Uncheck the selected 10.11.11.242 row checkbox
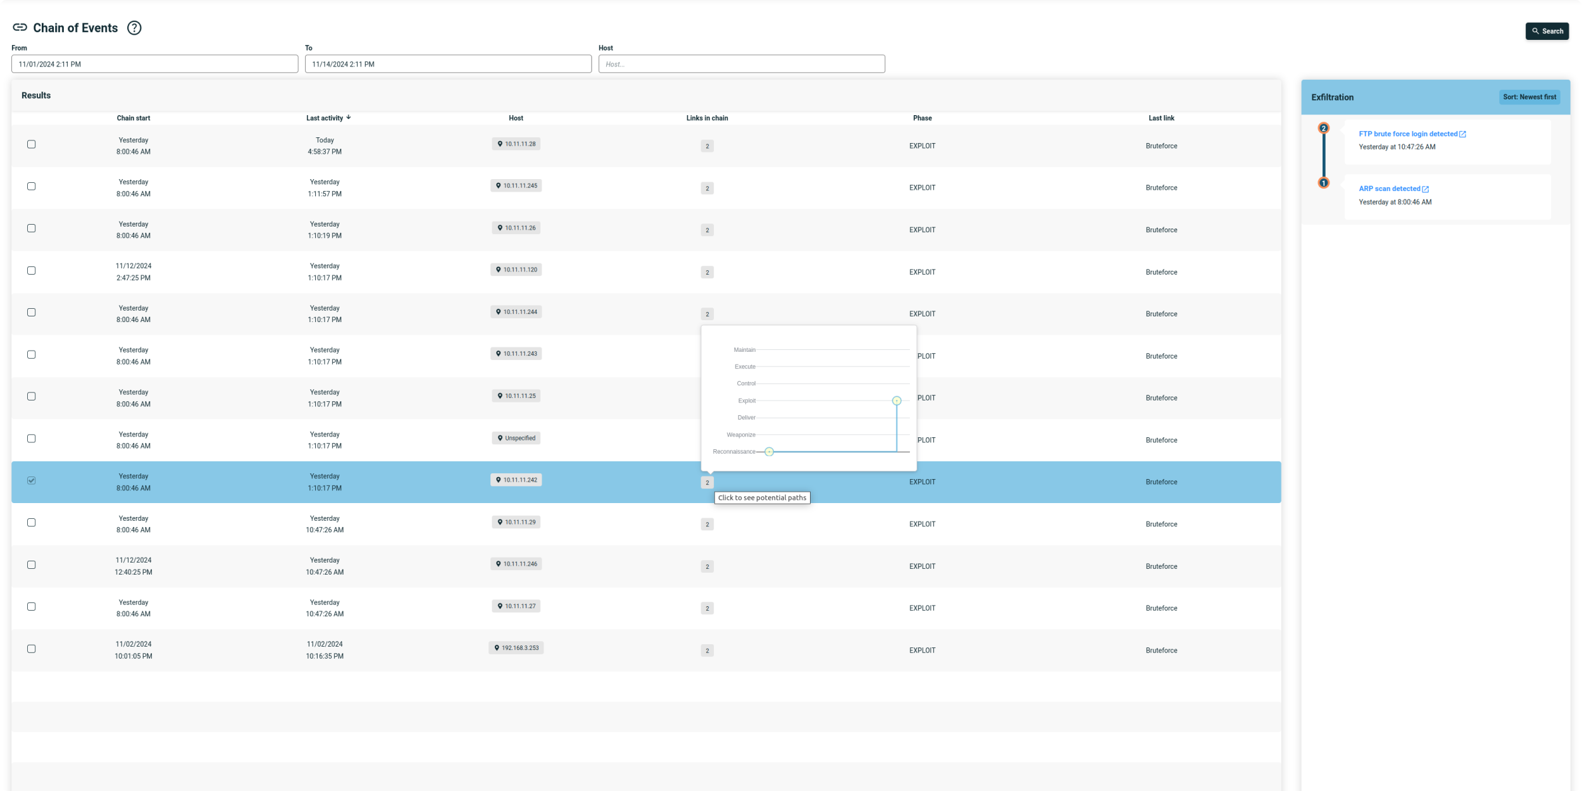The width and height of the screenshot is (1582, 791). [32, 481]
